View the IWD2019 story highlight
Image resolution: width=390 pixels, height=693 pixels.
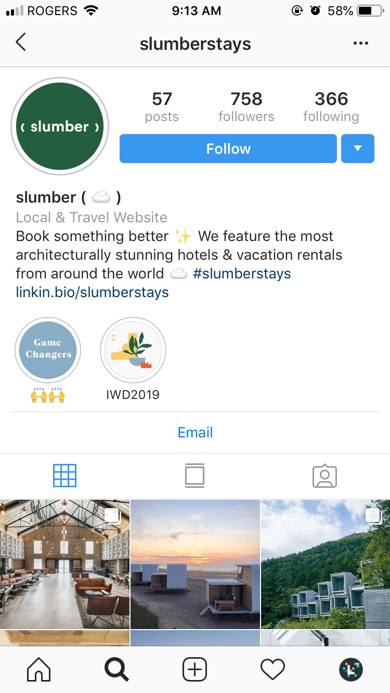(133, 350)
